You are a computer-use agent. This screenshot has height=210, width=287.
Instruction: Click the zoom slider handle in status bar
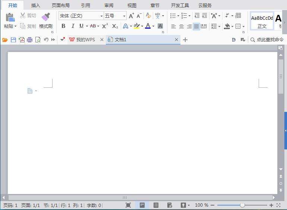click(x=242, y=205)
